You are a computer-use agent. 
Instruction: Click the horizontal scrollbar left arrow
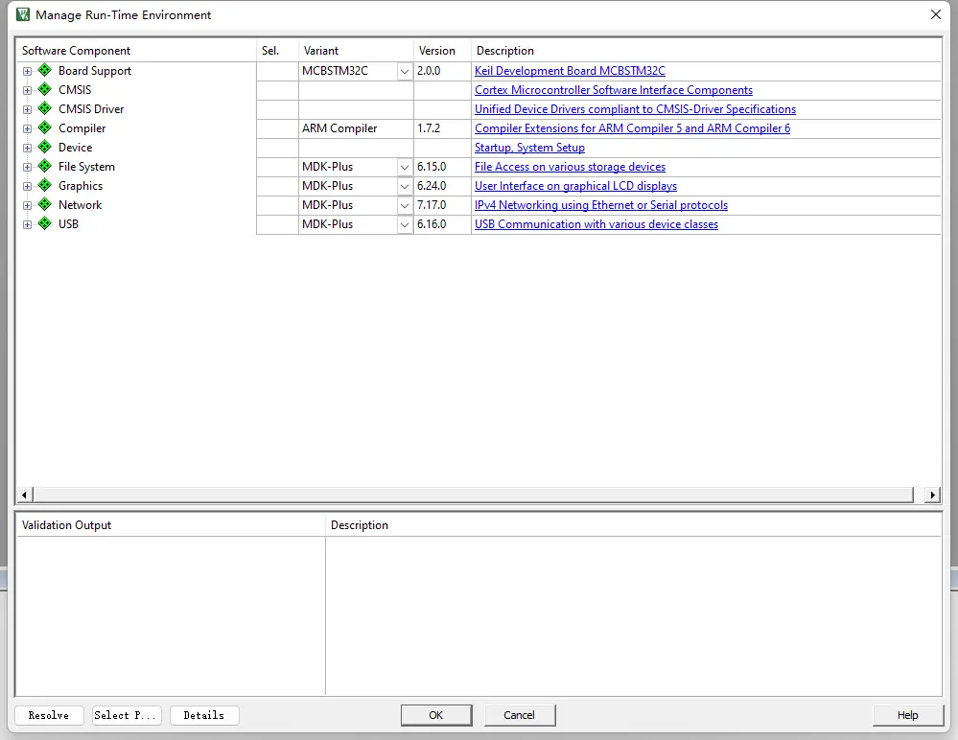[x=24, y=495]
